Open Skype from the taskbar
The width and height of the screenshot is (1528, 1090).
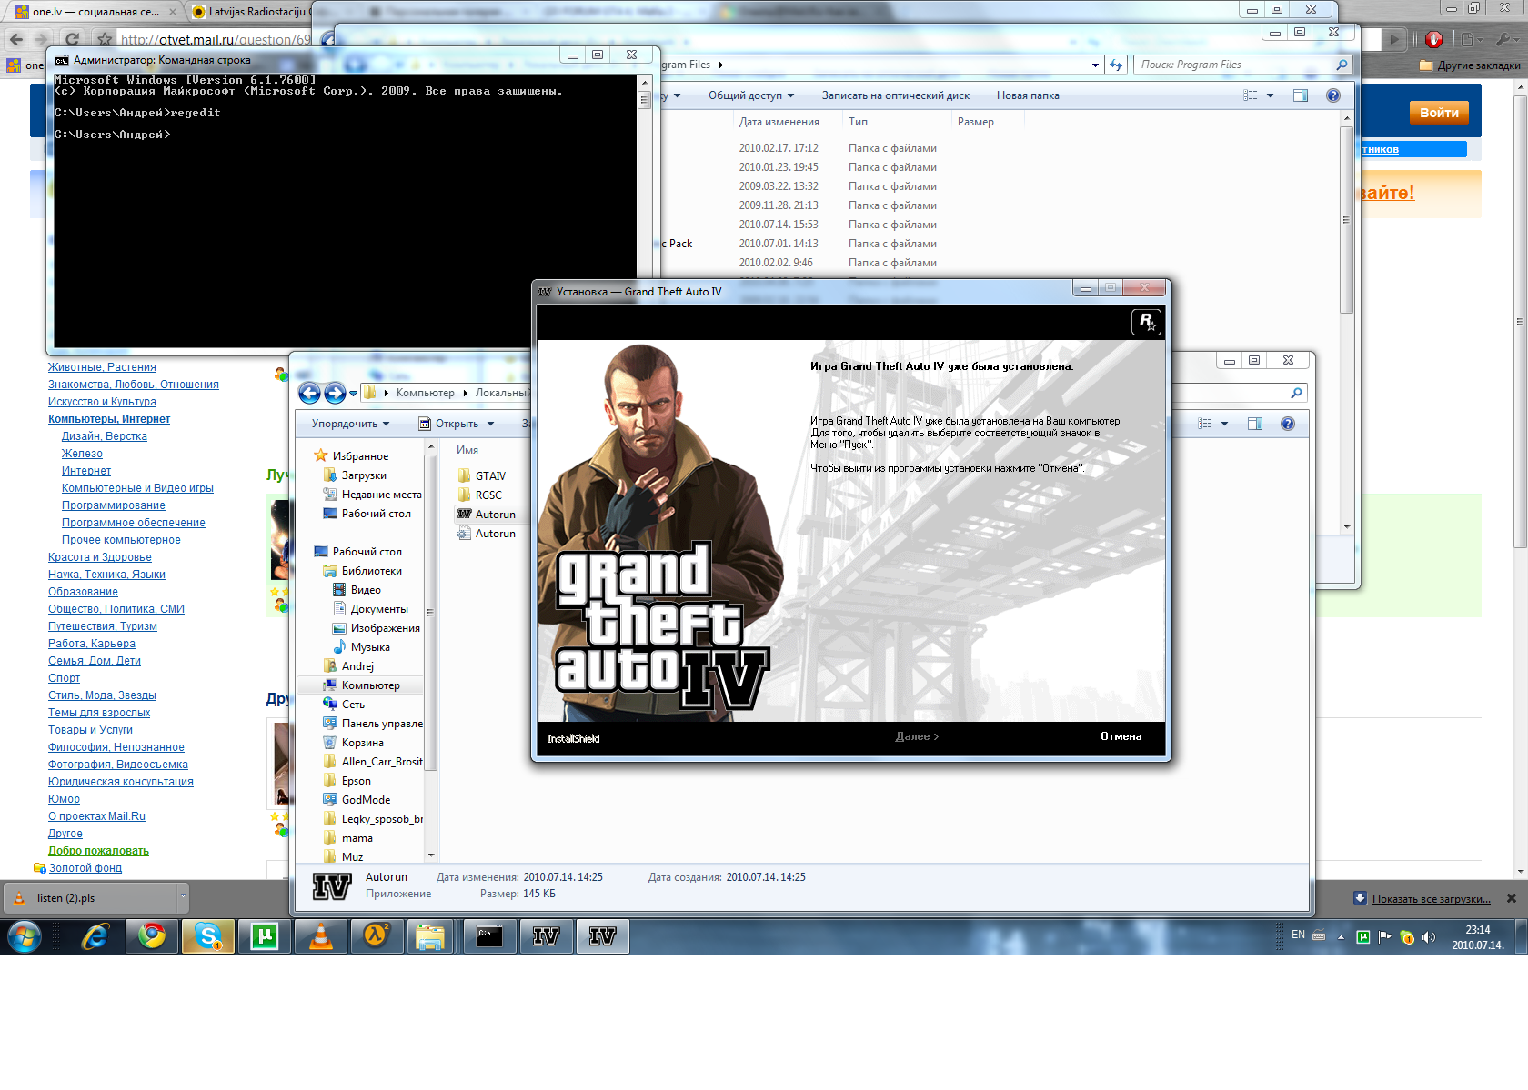208,936
